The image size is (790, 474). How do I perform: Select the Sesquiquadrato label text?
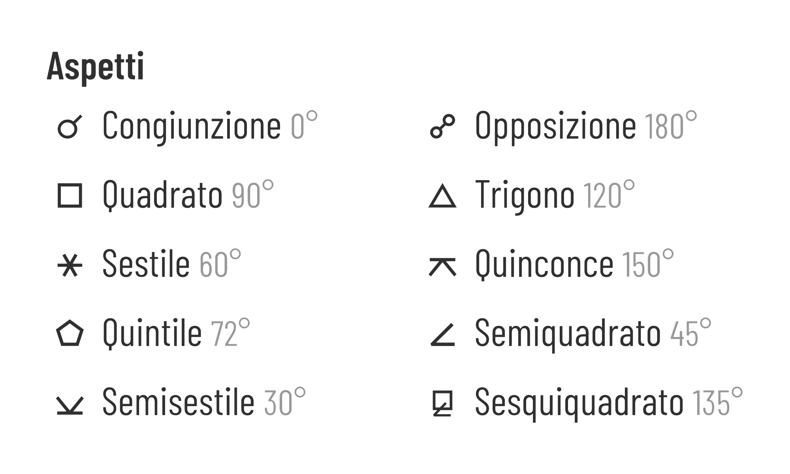tap(579, 402)
